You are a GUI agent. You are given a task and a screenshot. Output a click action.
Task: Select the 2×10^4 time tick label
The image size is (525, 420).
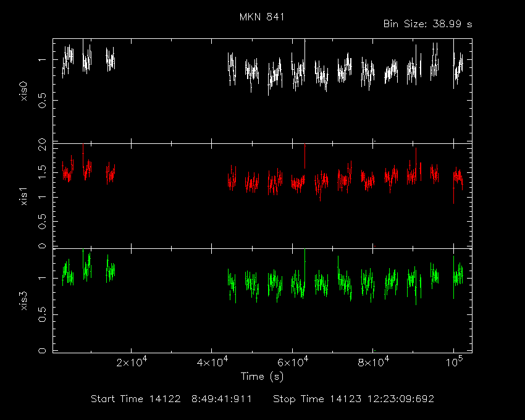132,363
